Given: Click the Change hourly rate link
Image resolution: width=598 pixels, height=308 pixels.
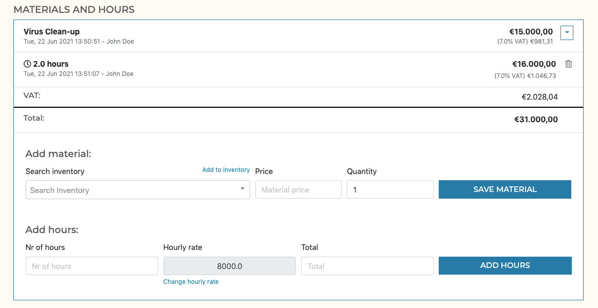Looking at the screenshot, I should (x=191, y=281).
